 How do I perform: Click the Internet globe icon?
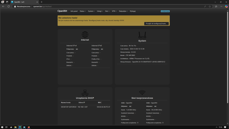(x=85, y=34)
